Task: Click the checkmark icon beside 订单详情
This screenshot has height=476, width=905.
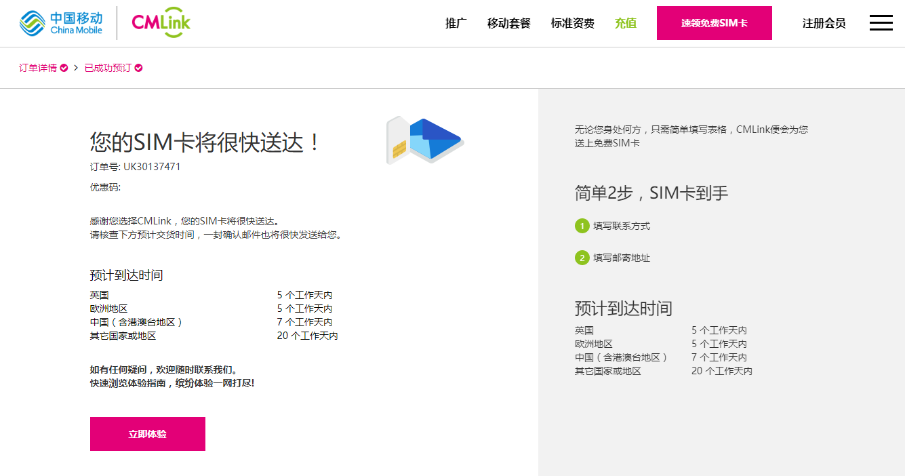Action: [64, 68]
